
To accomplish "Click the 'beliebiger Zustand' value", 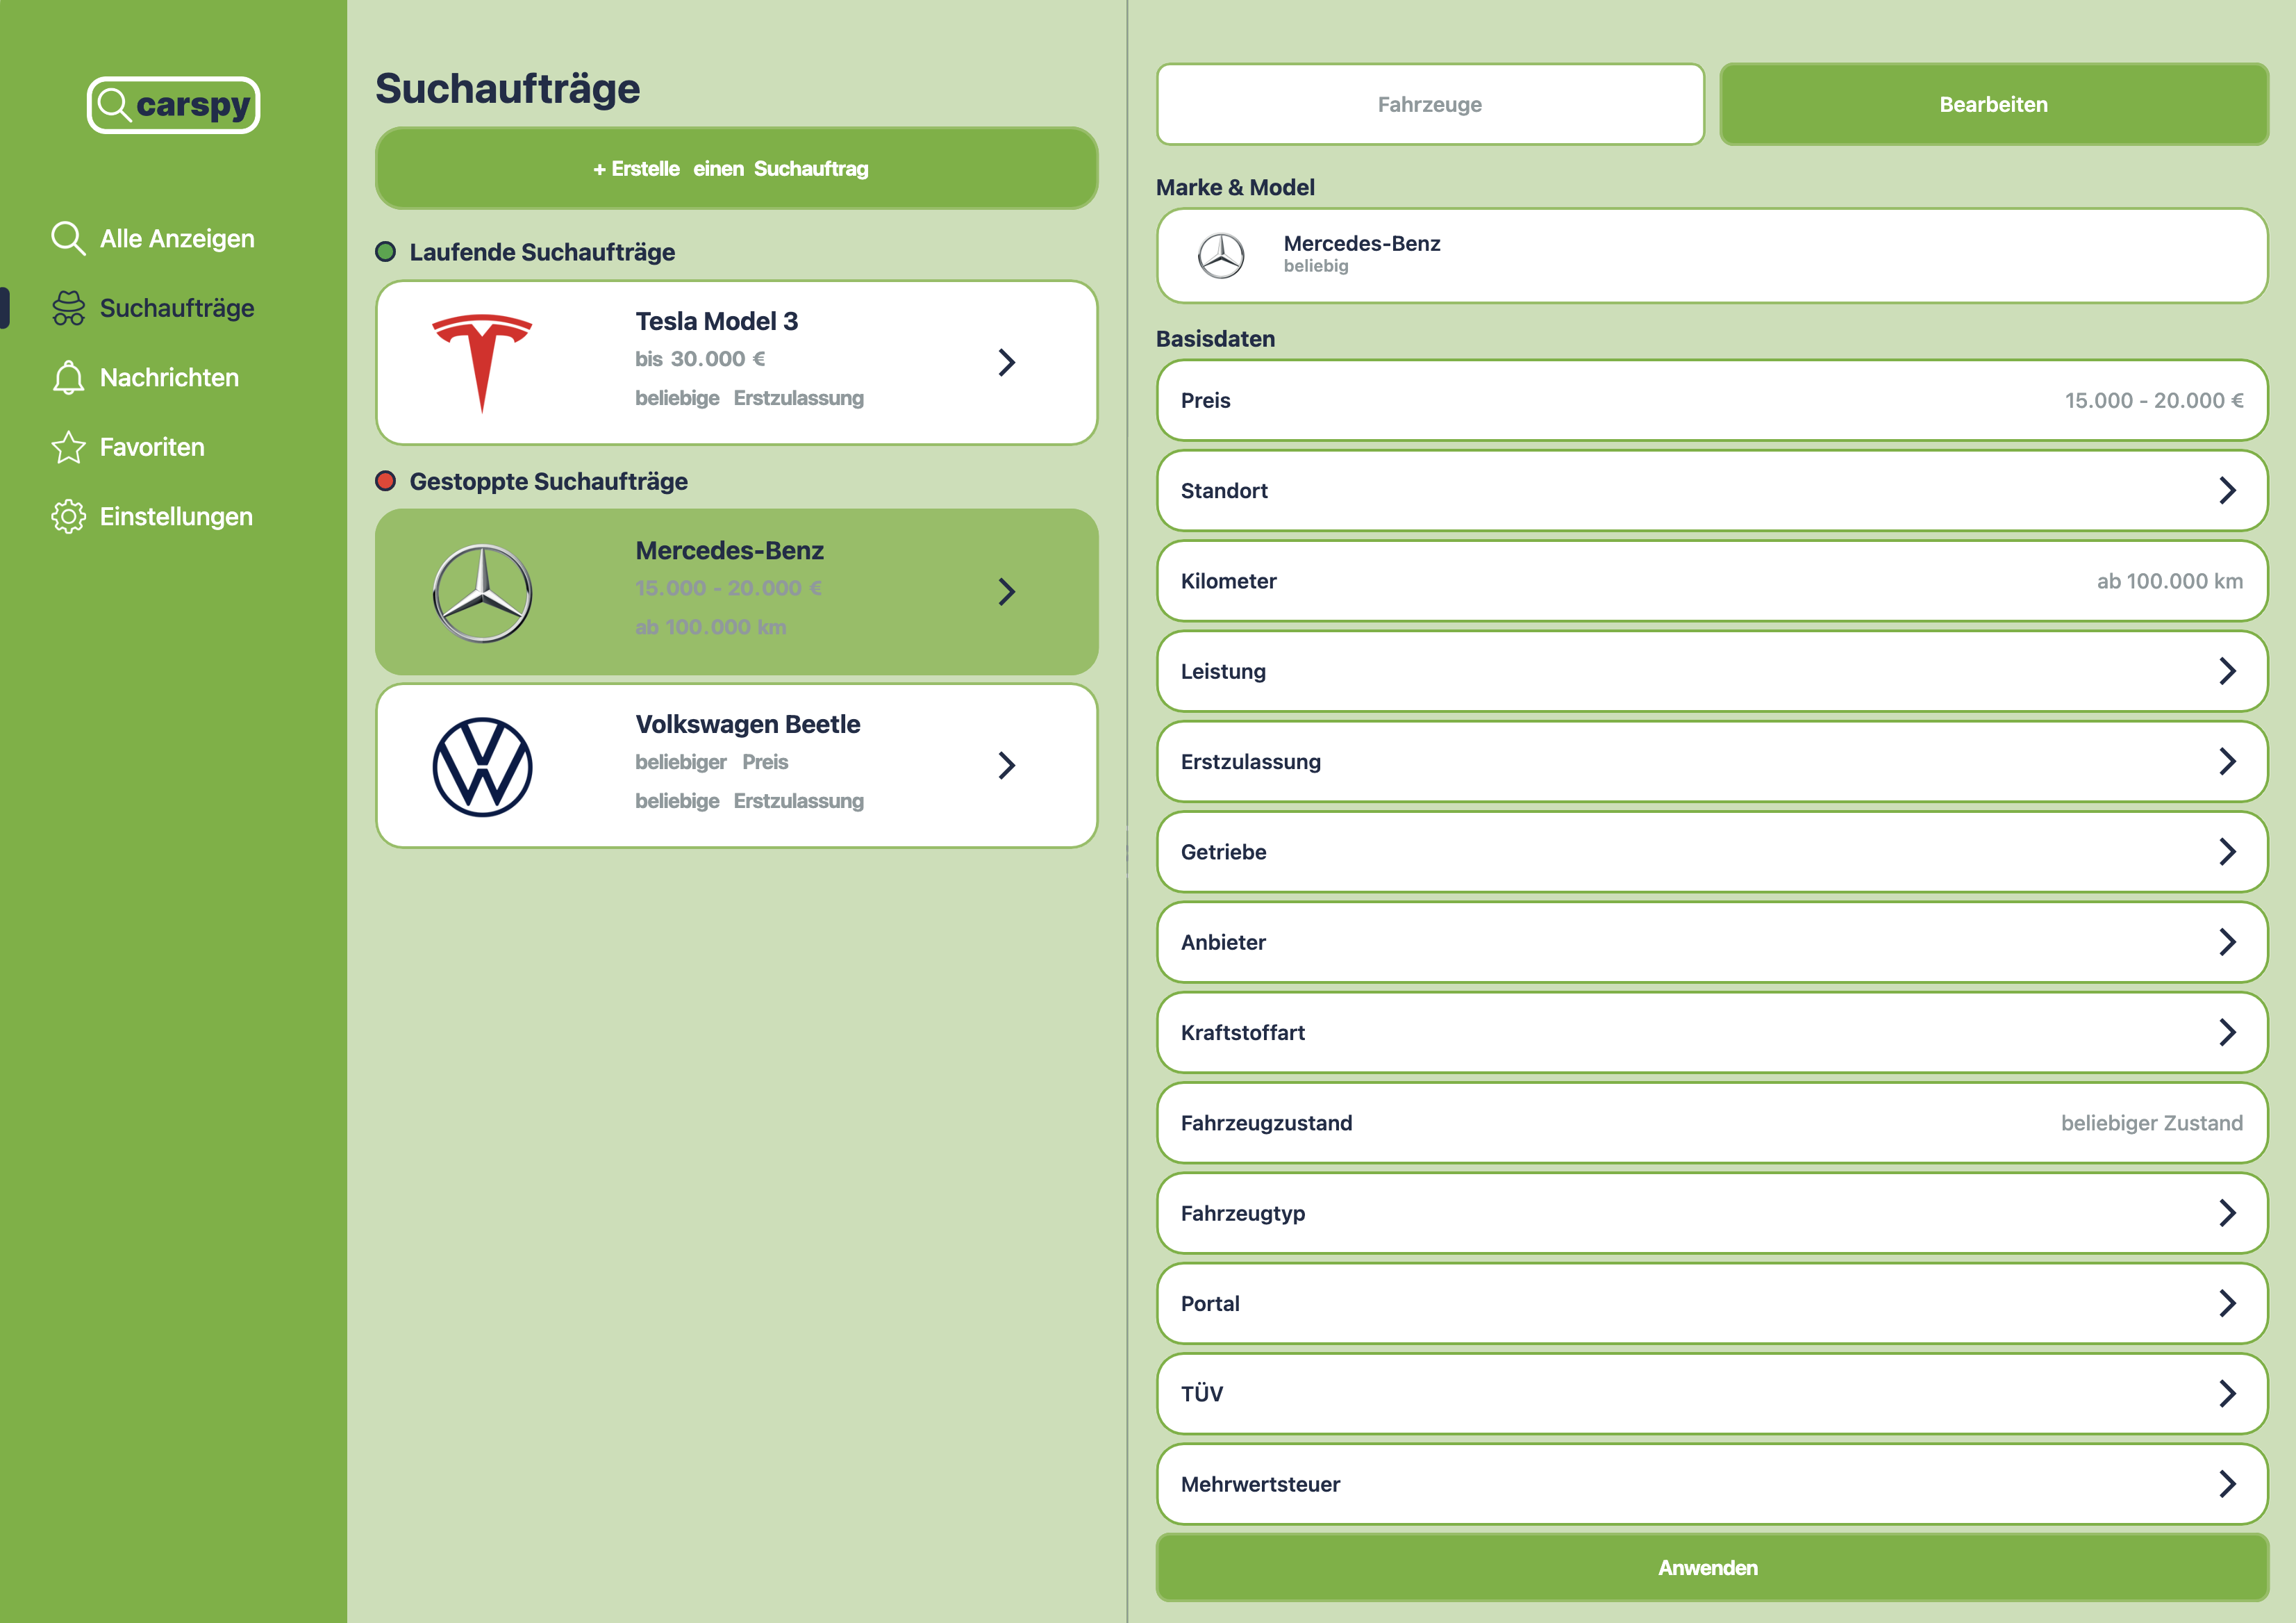I will pyautogui.click(x=2152, y=1123).
